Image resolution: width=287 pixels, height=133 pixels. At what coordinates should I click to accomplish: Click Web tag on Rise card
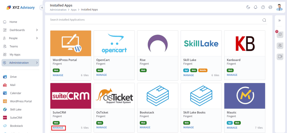(143, 70)
